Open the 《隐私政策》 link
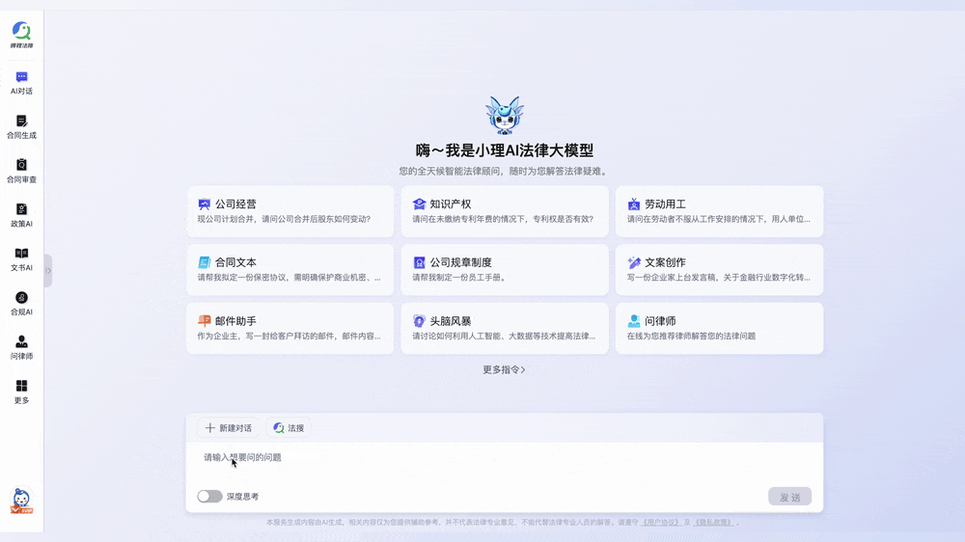This screenshot has height=542, width=965. [714, 523]
